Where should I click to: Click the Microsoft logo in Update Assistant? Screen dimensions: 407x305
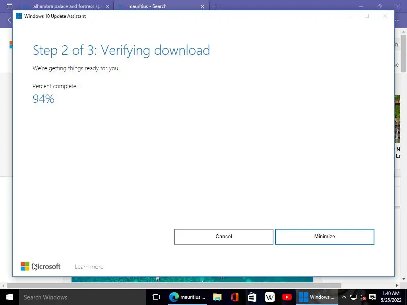(41, 266)
